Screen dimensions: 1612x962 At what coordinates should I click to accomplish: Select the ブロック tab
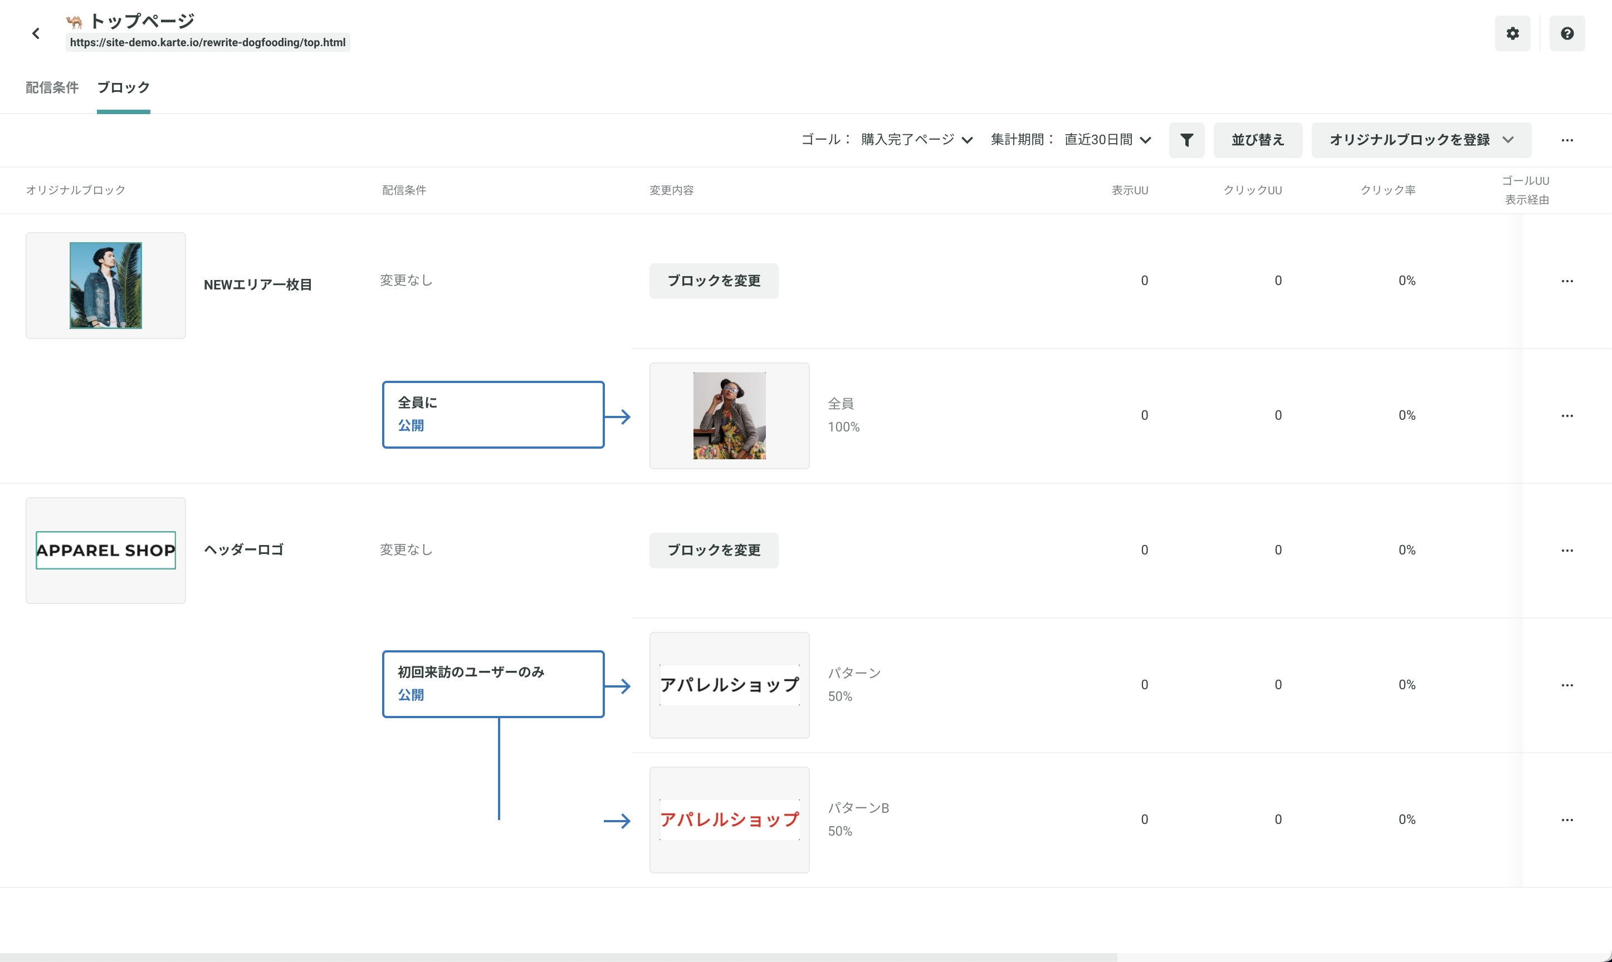click(x=124, y=87)
